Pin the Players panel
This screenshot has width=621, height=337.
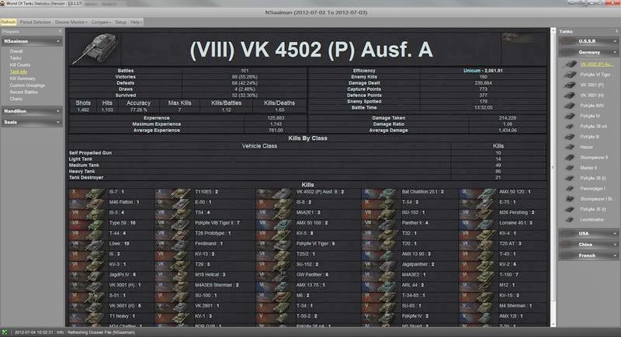61,31
